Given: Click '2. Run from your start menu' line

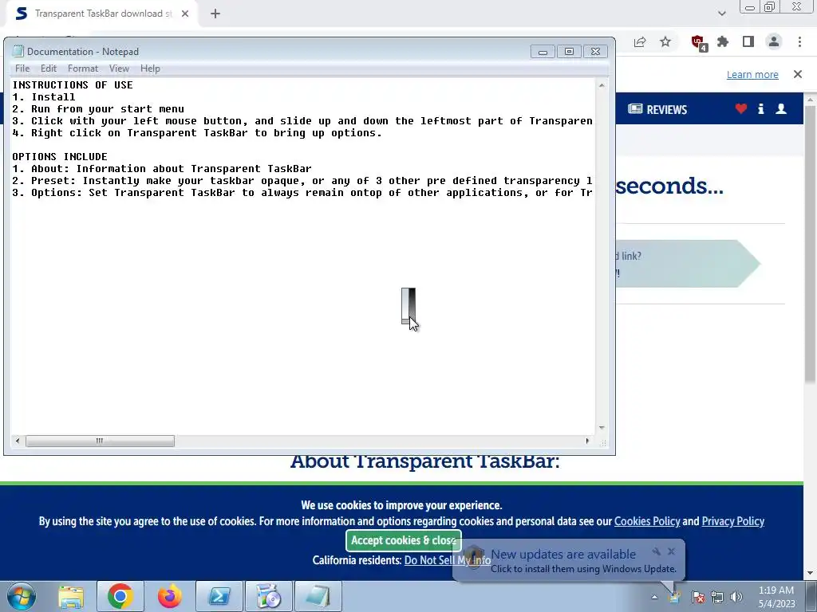Looking at the screenshot, I should point(98,108).
